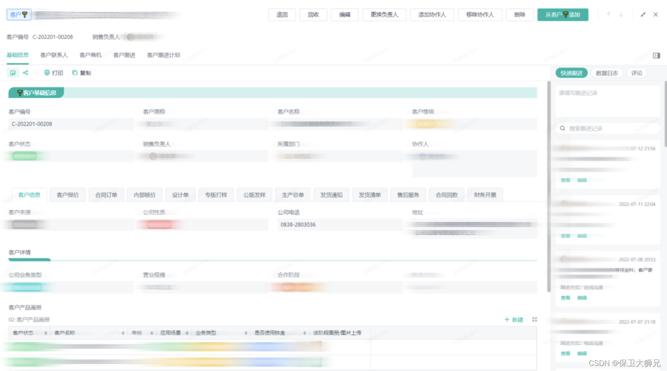This screenshot has height=371, width=667.
Task: Click 更换负责人 button
Action: pos(384,15)
